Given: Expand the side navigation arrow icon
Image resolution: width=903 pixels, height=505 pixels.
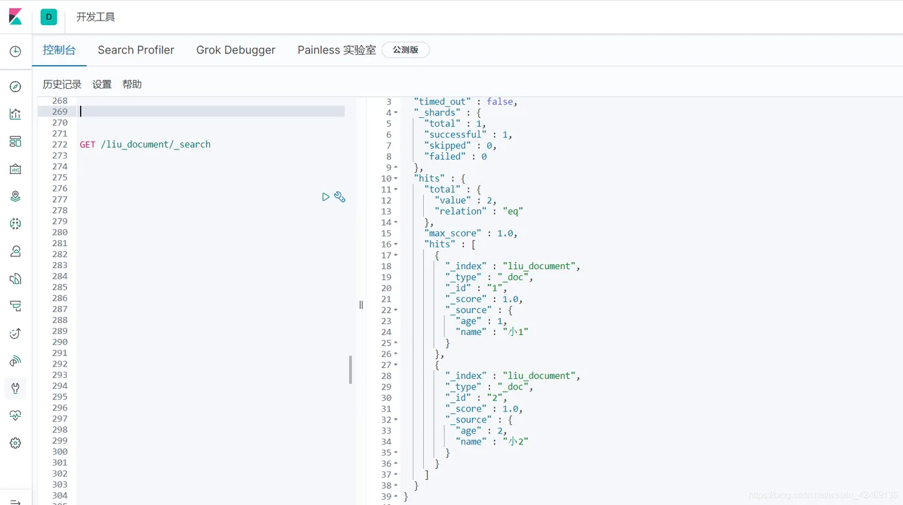Looking at the screenshot, I should point(15,501).
